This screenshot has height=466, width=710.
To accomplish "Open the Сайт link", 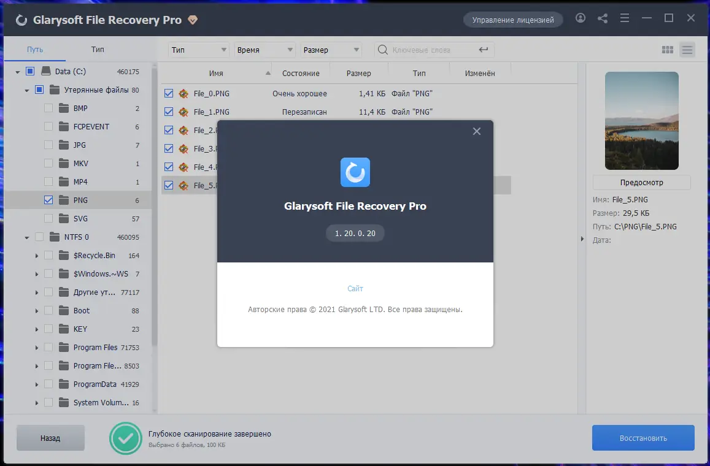I will [x=355, y=288].
